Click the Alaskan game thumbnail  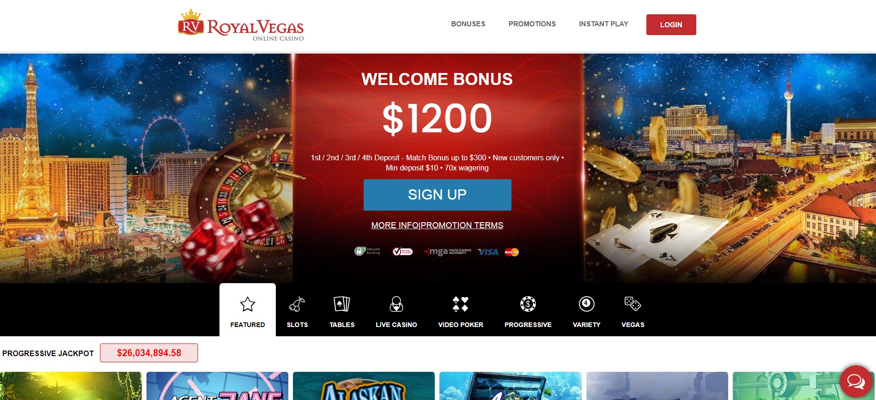364,386
